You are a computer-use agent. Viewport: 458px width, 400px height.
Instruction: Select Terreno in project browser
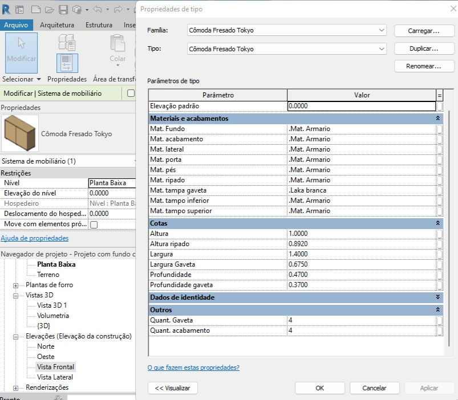(x=48, y=275)
